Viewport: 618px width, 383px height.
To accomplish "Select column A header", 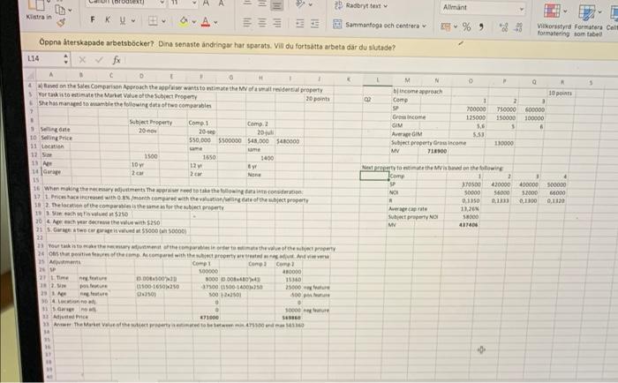I will pyautogui.click(x=51, y=74).
